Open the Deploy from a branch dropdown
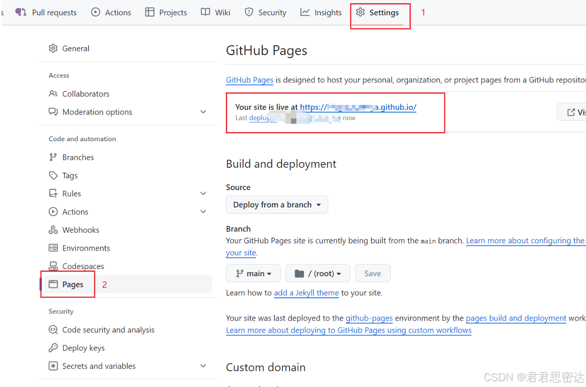Viewport: 586px width, 387px height. pos(277,204)
